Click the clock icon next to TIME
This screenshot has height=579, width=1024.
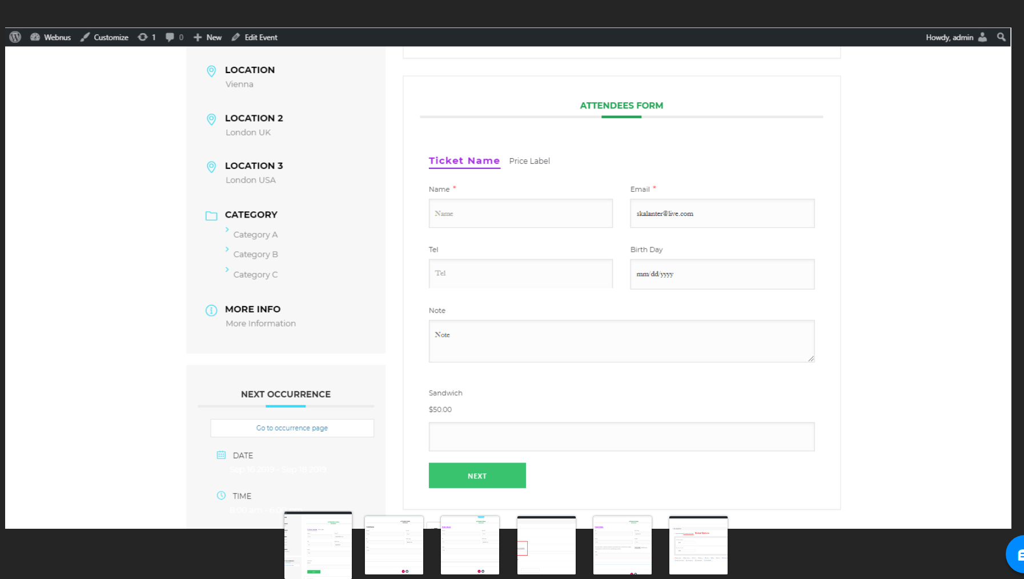click(x=221, y=495)
